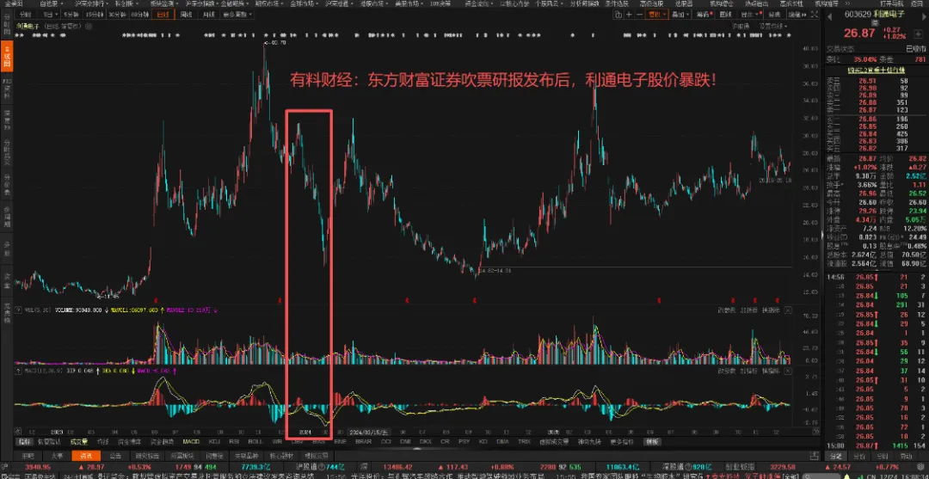Screen dimensions: 929x479
Task: Click 换指标 in volume panel
Action: tap(769, 310)
